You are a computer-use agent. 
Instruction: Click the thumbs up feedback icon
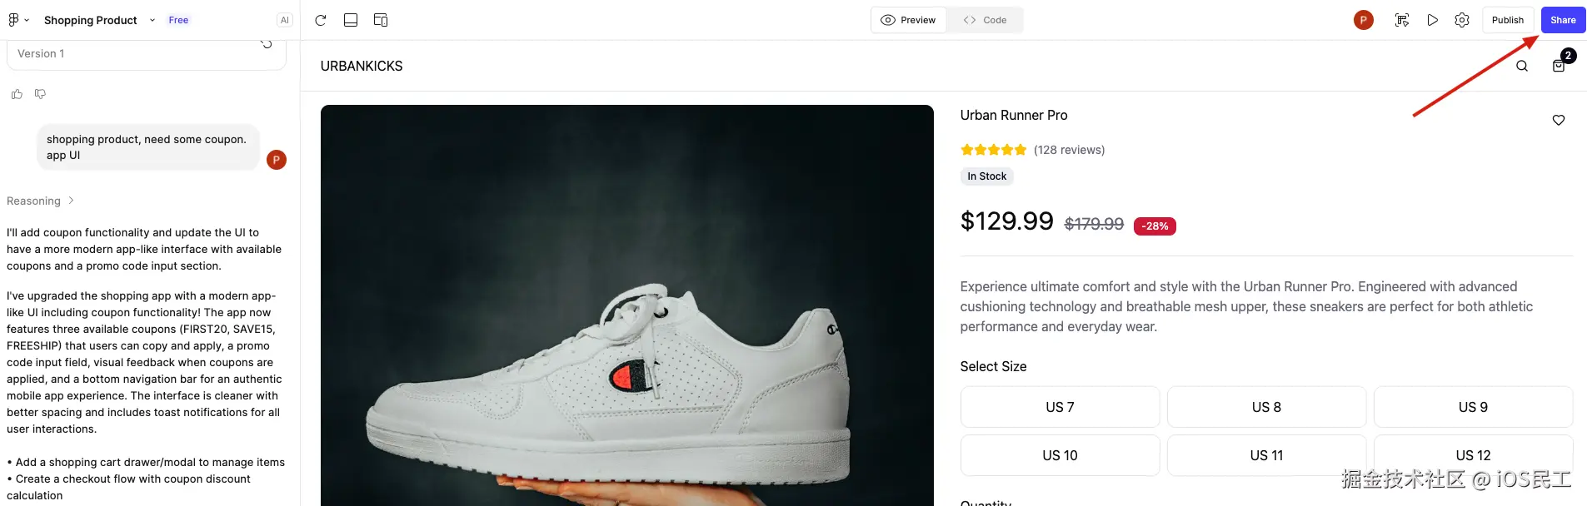pos(17,94)
